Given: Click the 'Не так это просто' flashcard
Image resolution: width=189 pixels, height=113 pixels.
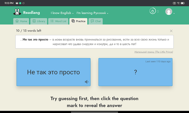Looking at the screenshot, I should tap(53, 72).
